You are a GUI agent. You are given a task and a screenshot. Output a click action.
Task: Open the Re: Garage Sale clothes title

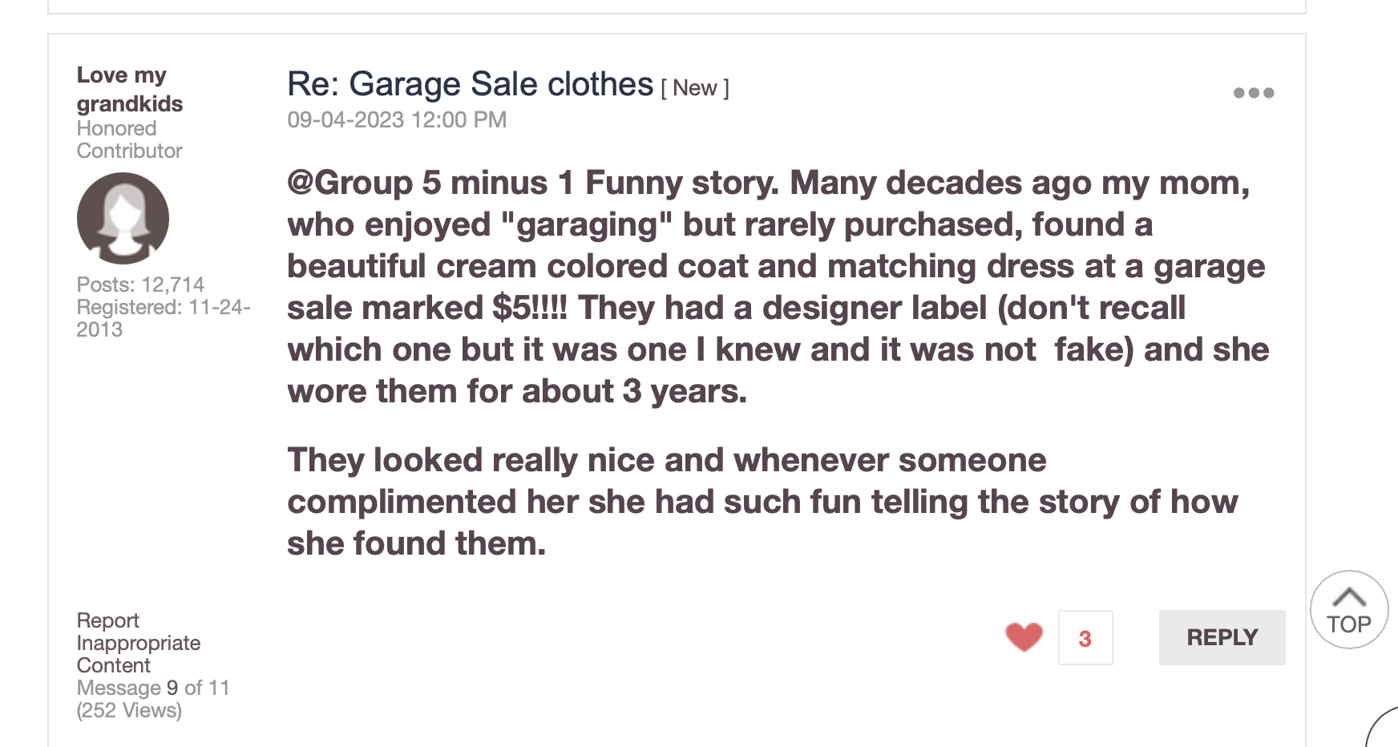[470, 84]
